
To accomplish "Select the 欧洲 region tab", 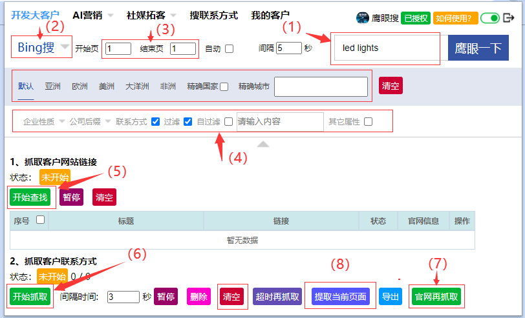I will click(x=80, y=86).
